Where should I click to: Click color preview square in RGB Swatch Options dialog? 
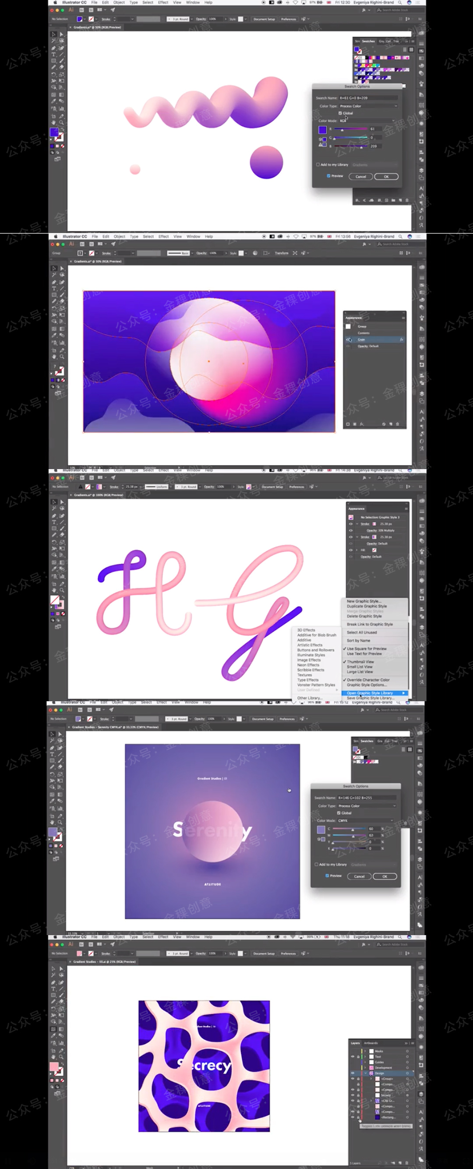(322, 130)
